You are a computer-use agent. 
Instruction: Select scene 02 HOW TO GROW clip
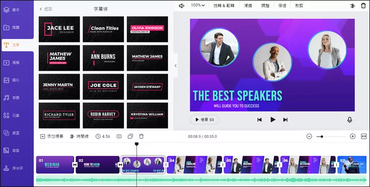(97, 165)
